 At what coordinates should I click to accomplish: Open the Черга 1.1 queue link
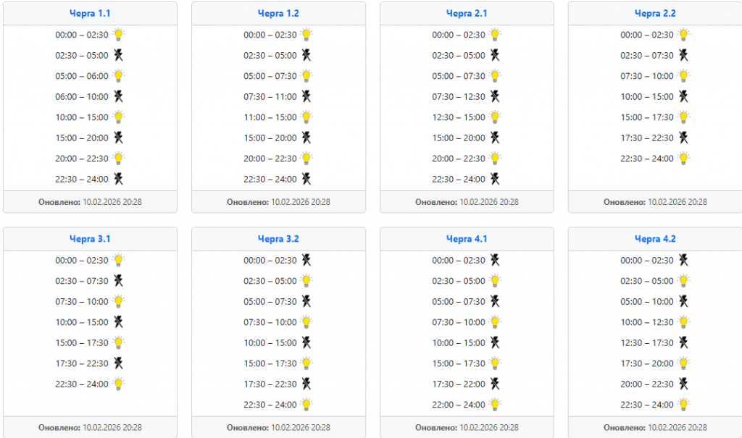click(90, 13)
